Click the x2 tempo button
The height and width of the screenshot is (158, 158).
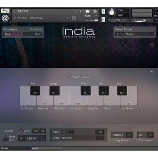tap(42, 131)
